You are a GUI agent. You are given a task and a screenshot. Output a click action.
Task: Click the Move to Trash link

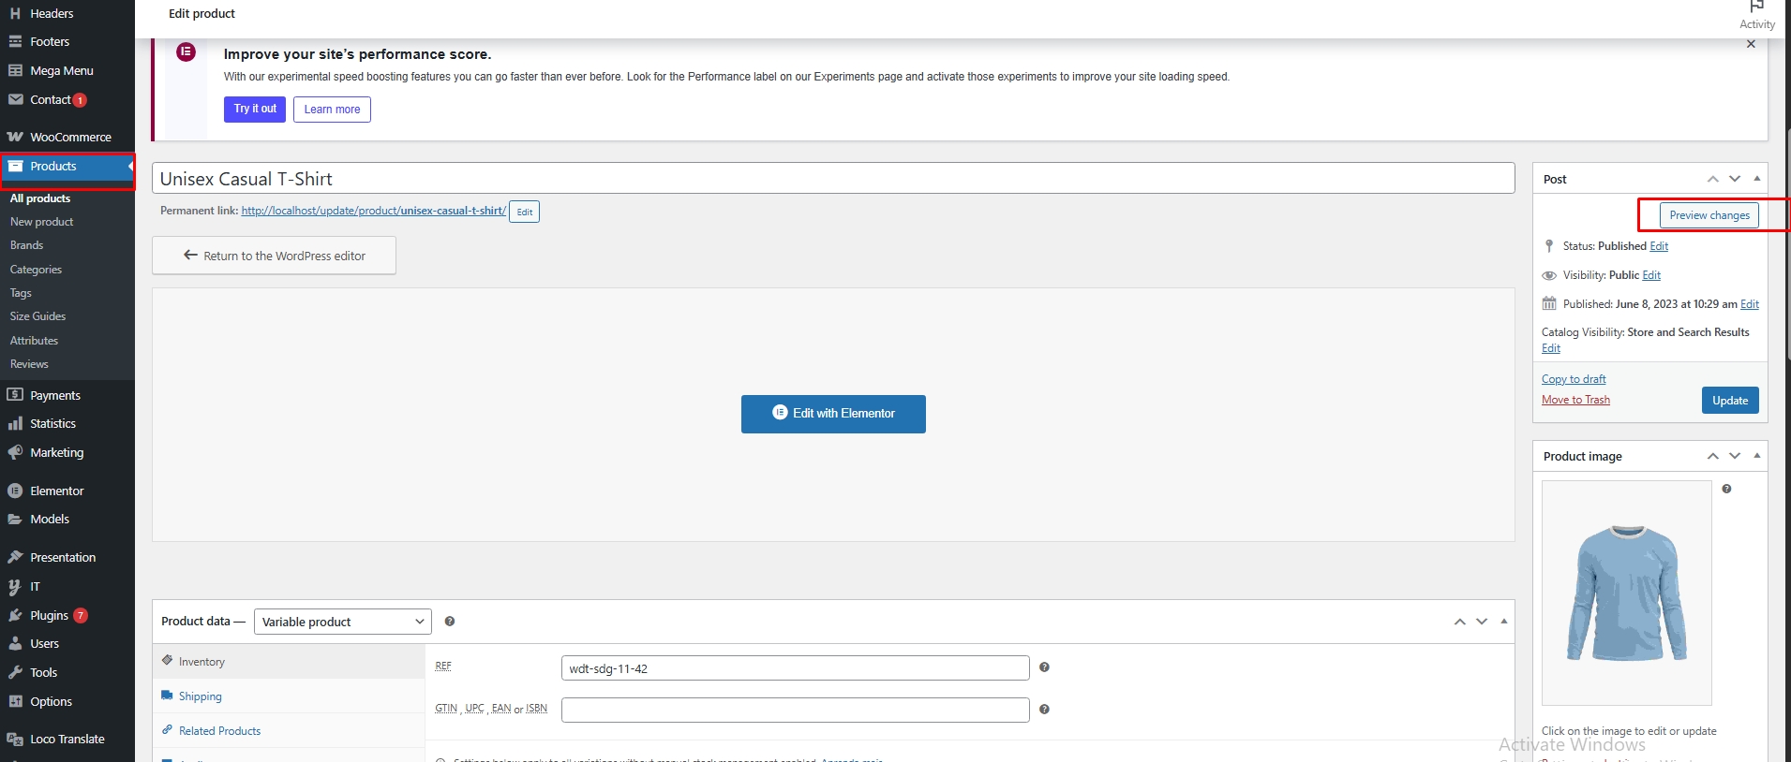coord(1575,400)
